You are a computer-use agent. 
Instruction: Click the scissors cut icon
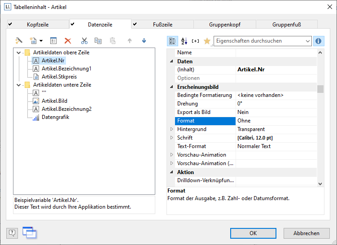coord(84,41)
